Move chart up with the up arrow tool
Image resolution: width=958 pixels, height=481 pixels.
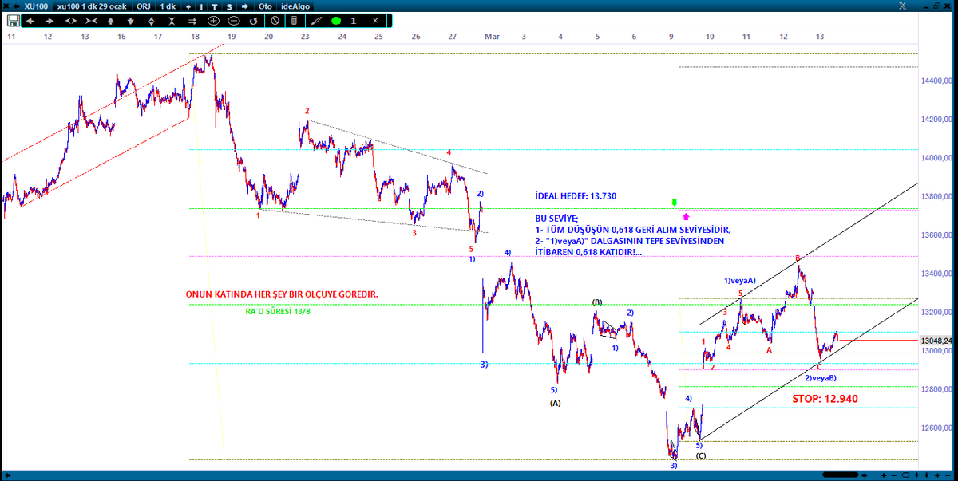(111, 21)
